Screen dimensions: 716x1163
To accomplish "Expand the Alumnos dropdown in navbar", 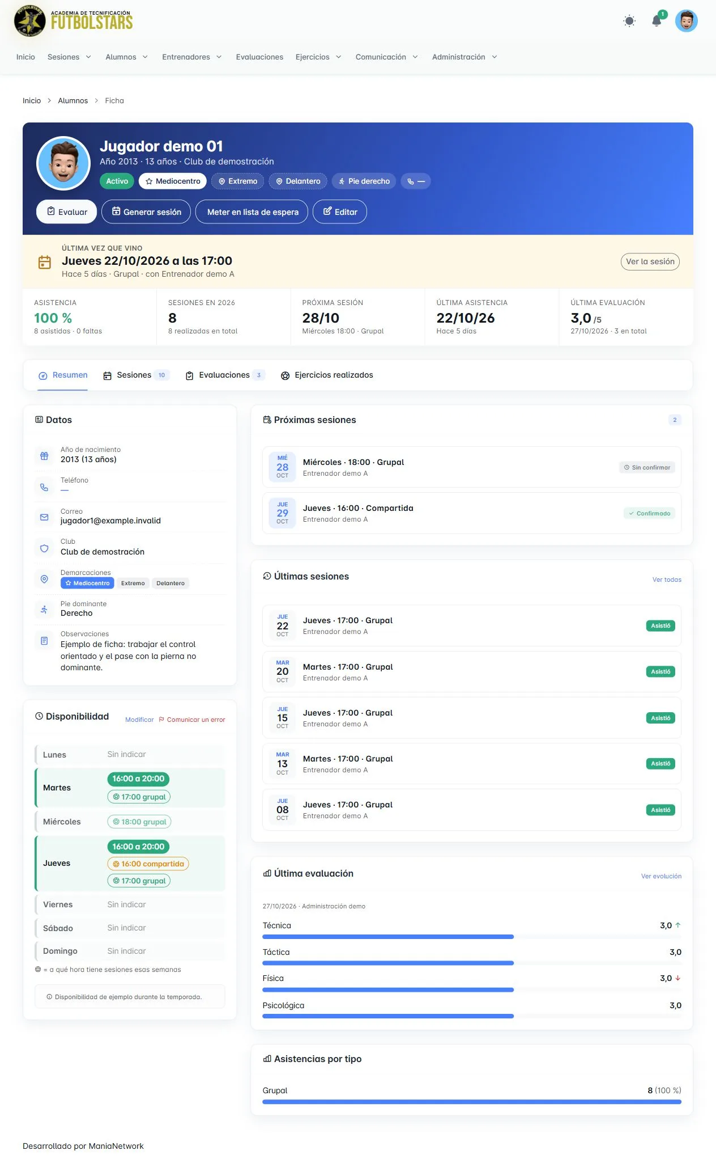I will click(126, 57).
